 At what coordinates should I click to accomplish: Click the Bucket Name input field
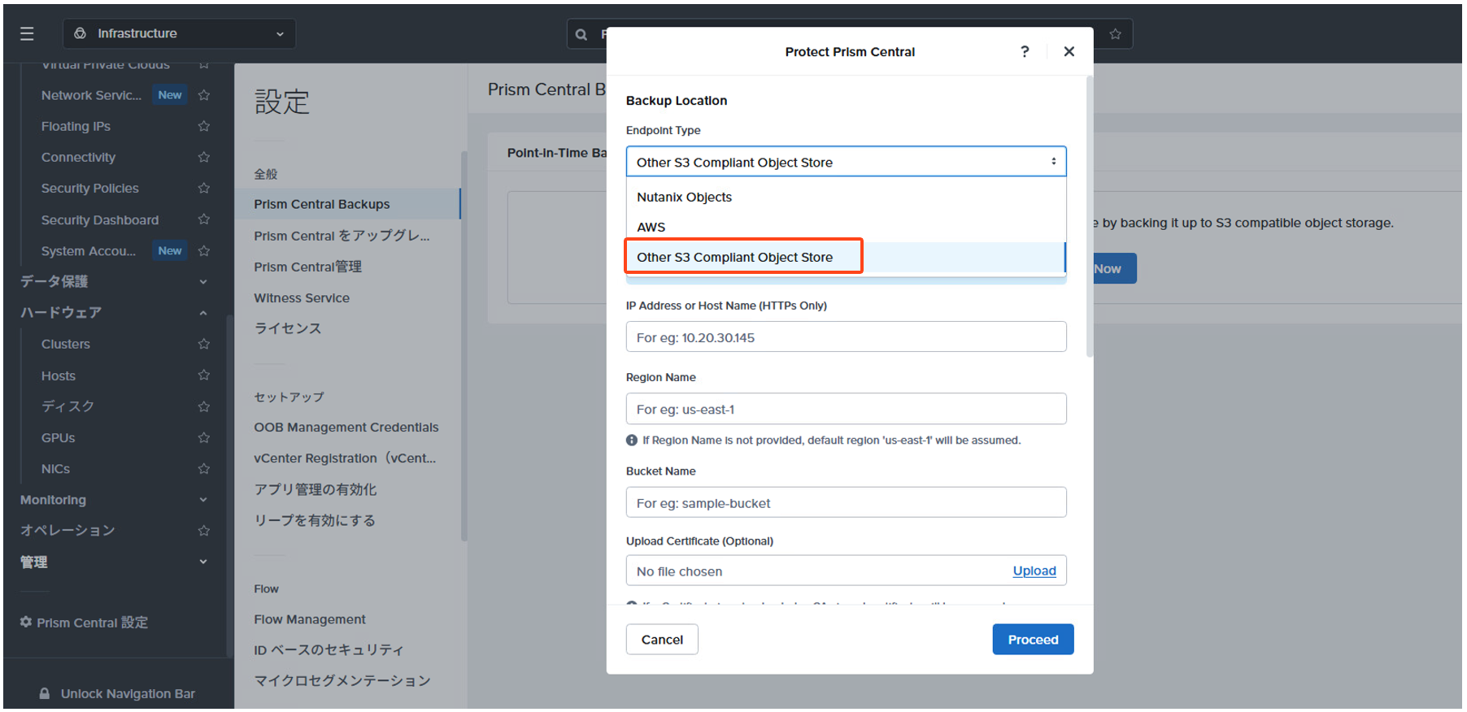point(845,503)
